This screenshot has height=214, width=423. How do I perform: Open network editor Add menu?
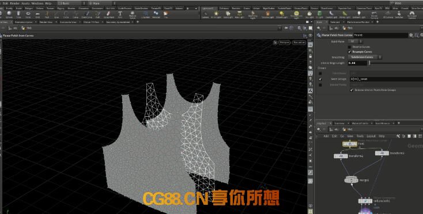[x=326, y=136]
